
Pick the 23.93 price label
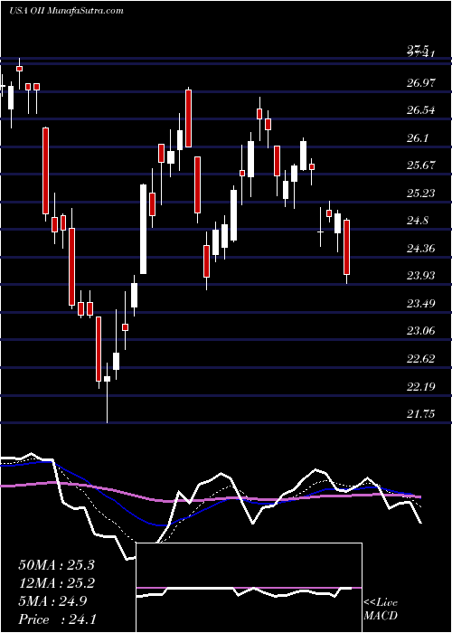point(421,276)
